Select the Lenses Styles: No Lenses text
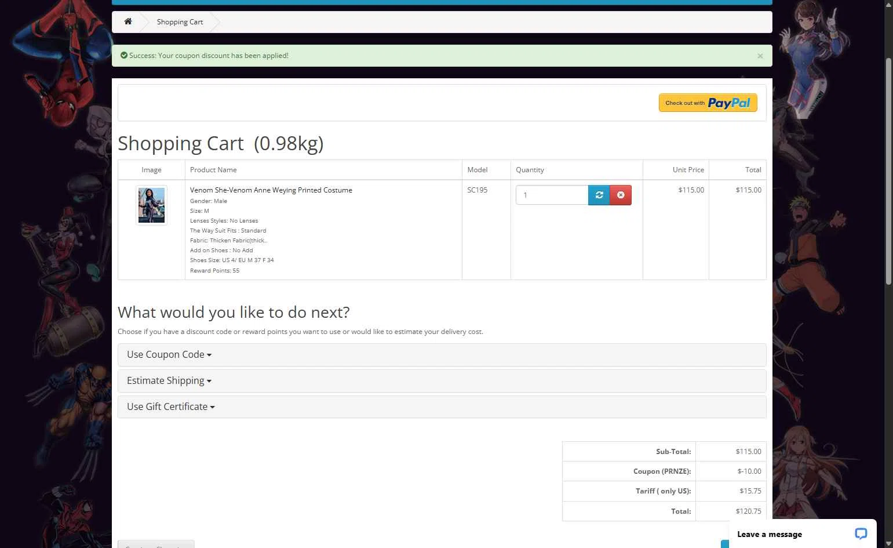 click(x=224, y=221)
